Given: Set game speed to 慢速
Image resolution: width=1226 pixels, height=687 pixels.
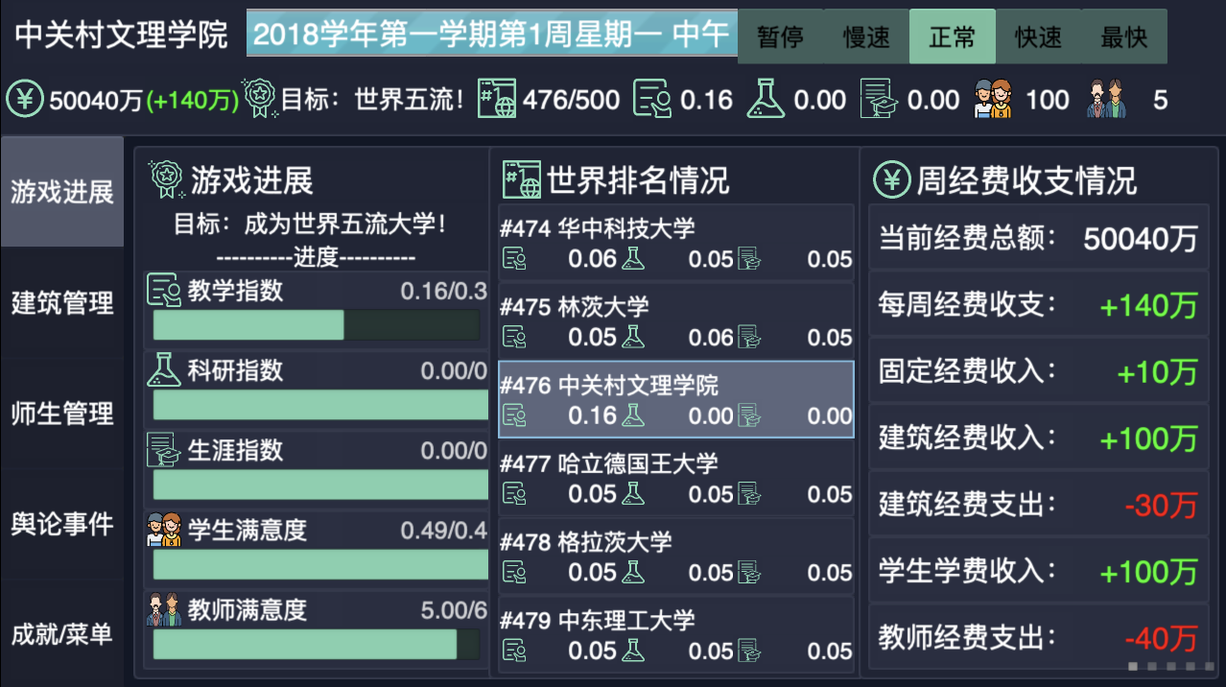Looking at the screenshot, I should pos(865,36).
